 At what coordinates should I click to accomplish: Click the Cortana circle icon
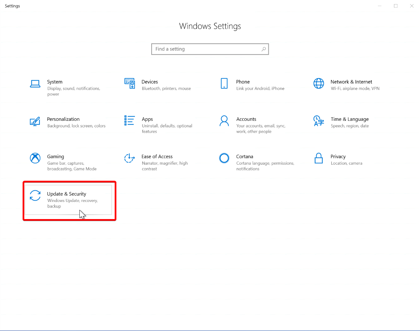pos(224,158)
